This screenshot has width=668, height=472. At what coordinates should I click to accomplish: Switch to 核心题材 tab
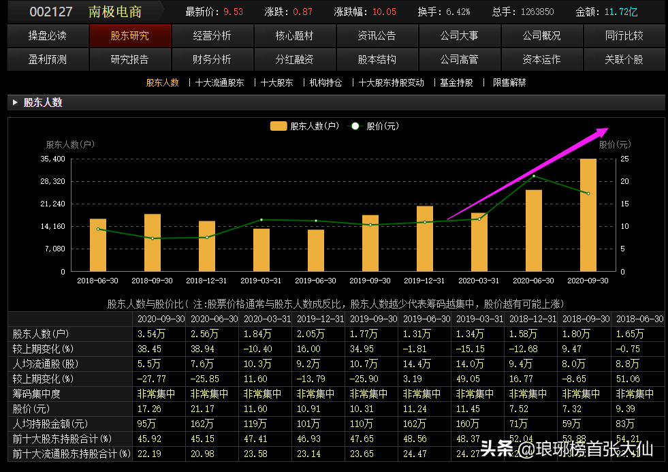(x=294, y=36)
